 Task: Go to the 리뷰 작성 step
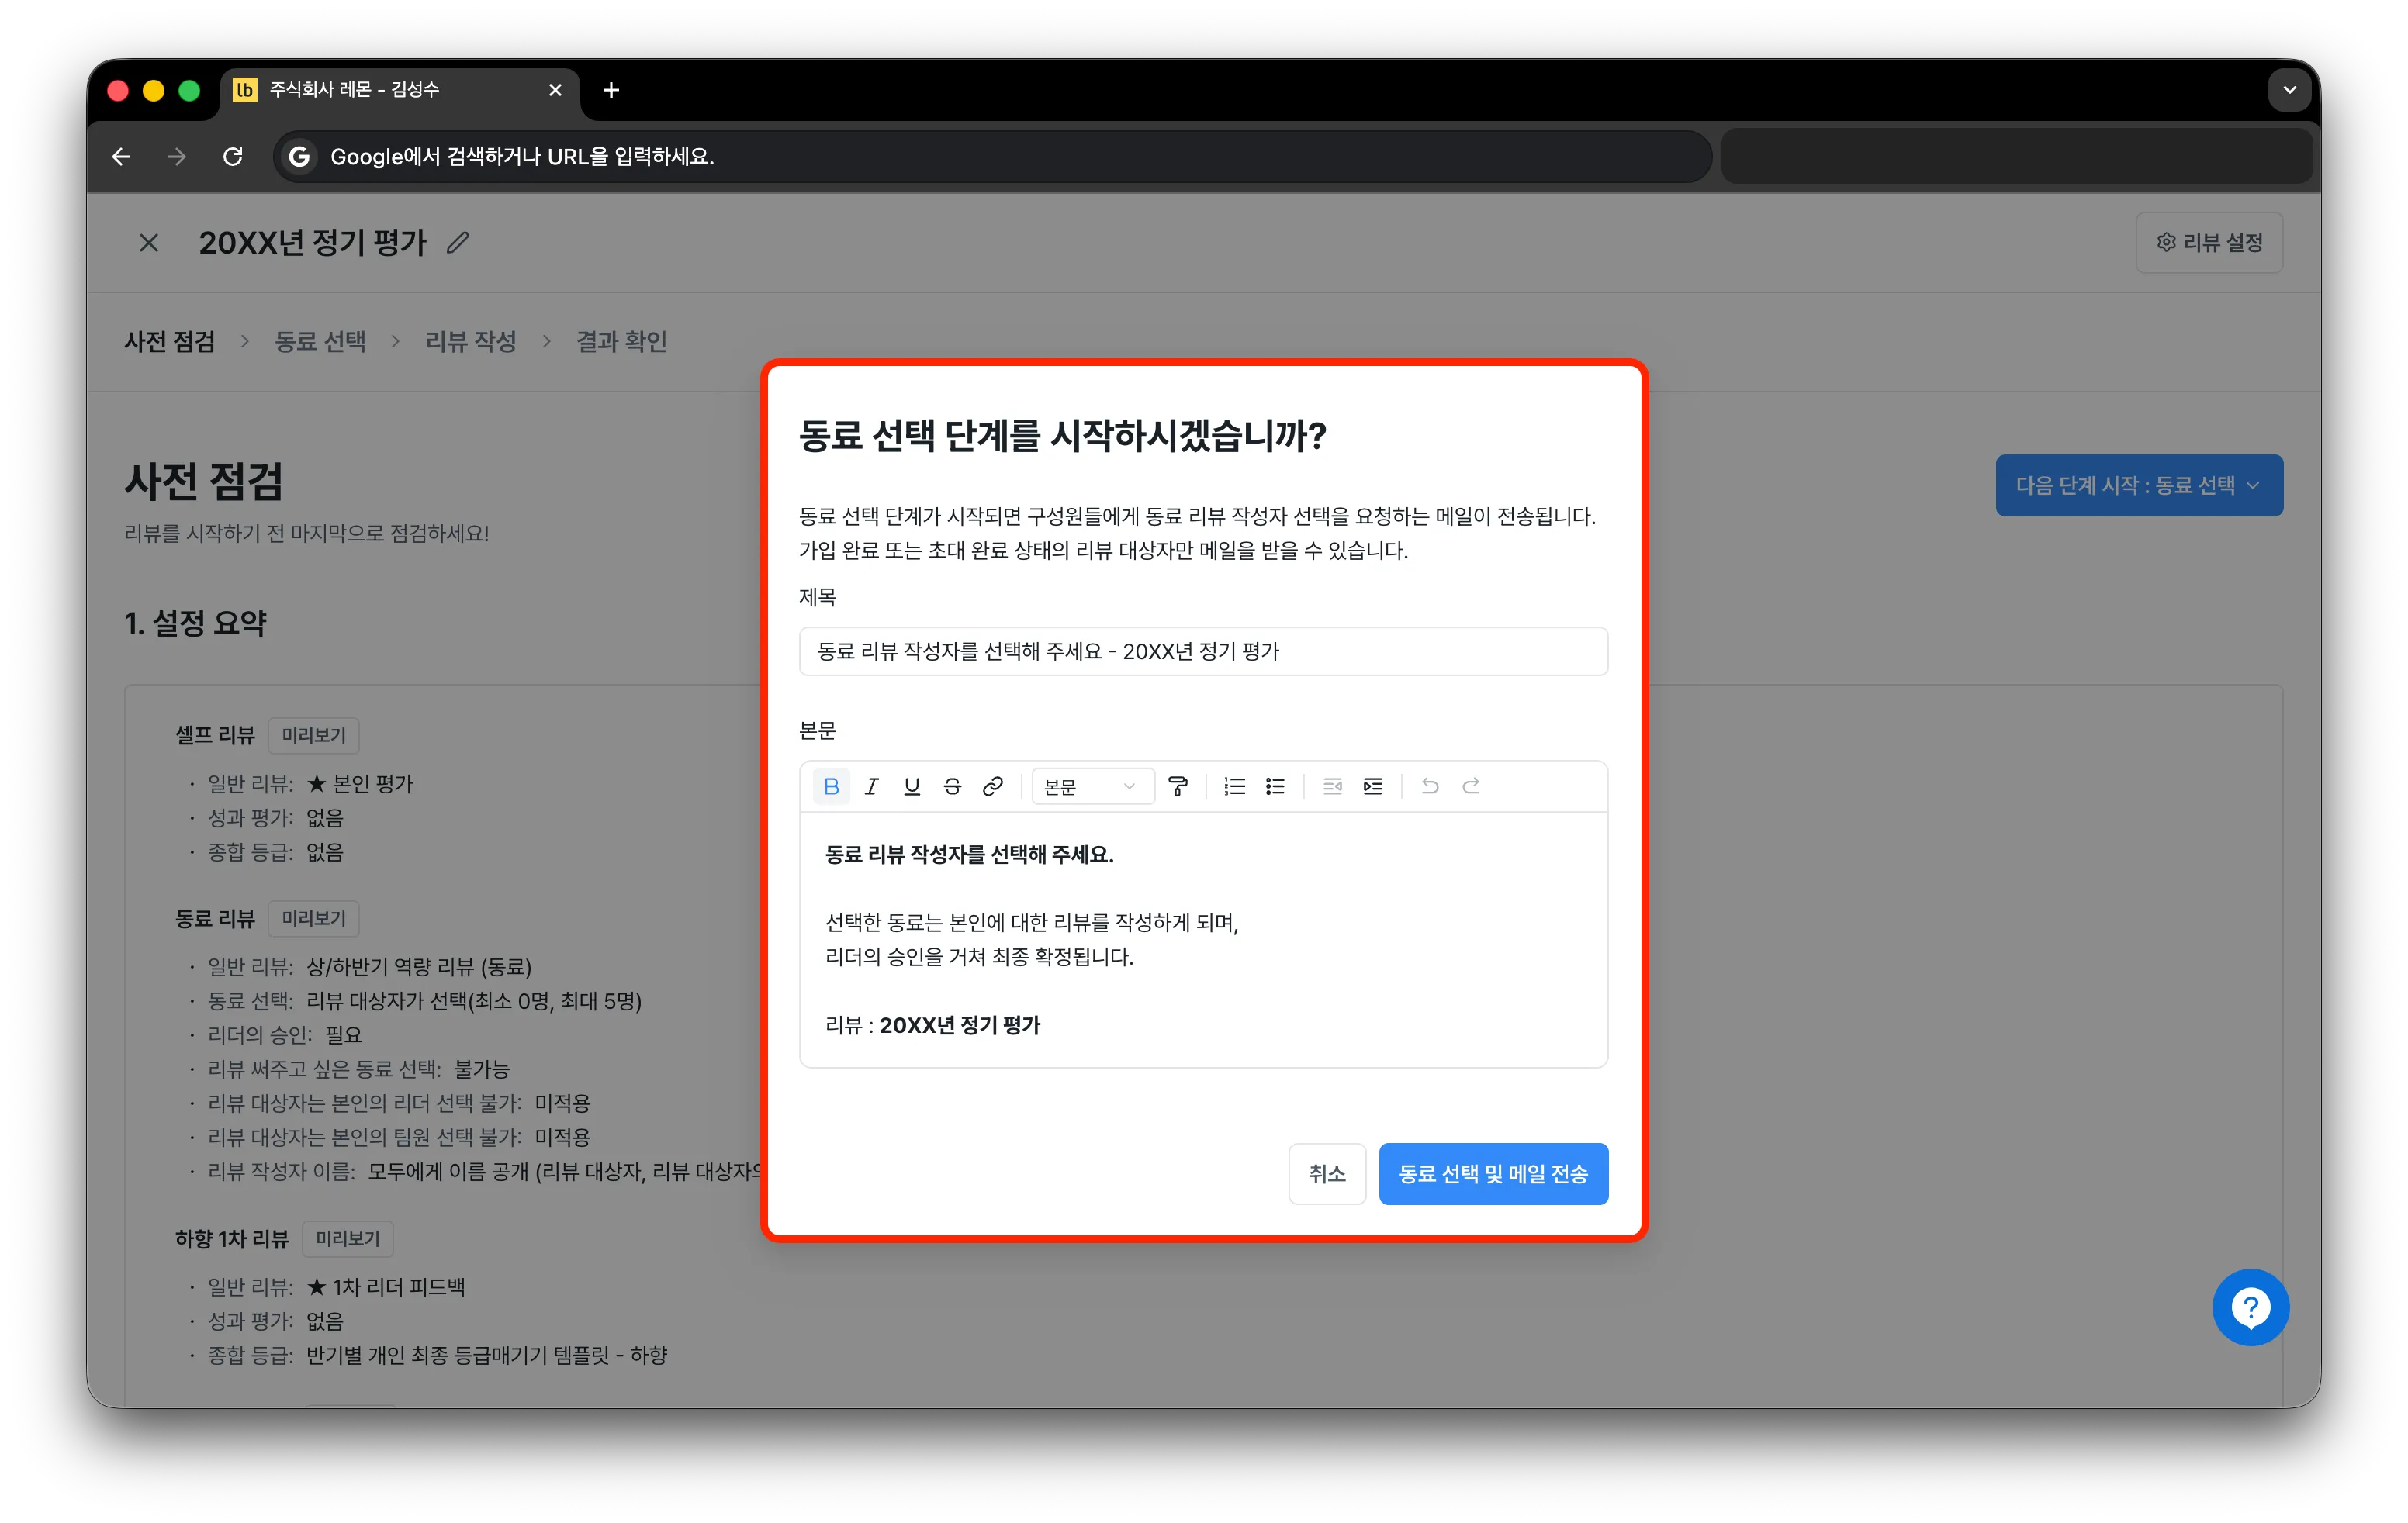point(471,342)
